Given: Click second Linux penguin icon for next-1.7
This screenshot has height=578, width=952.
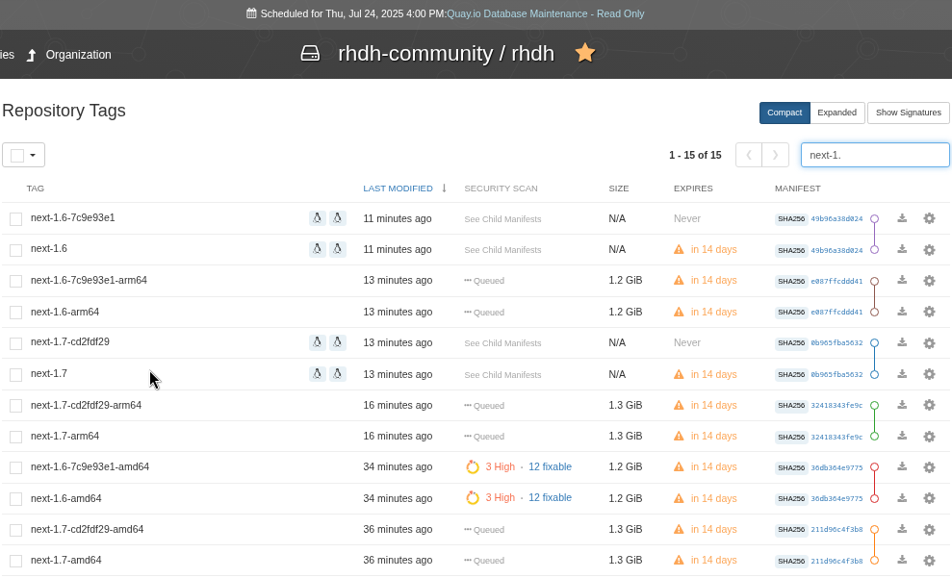Looking at the screenshot, I should tap(338, 374).
